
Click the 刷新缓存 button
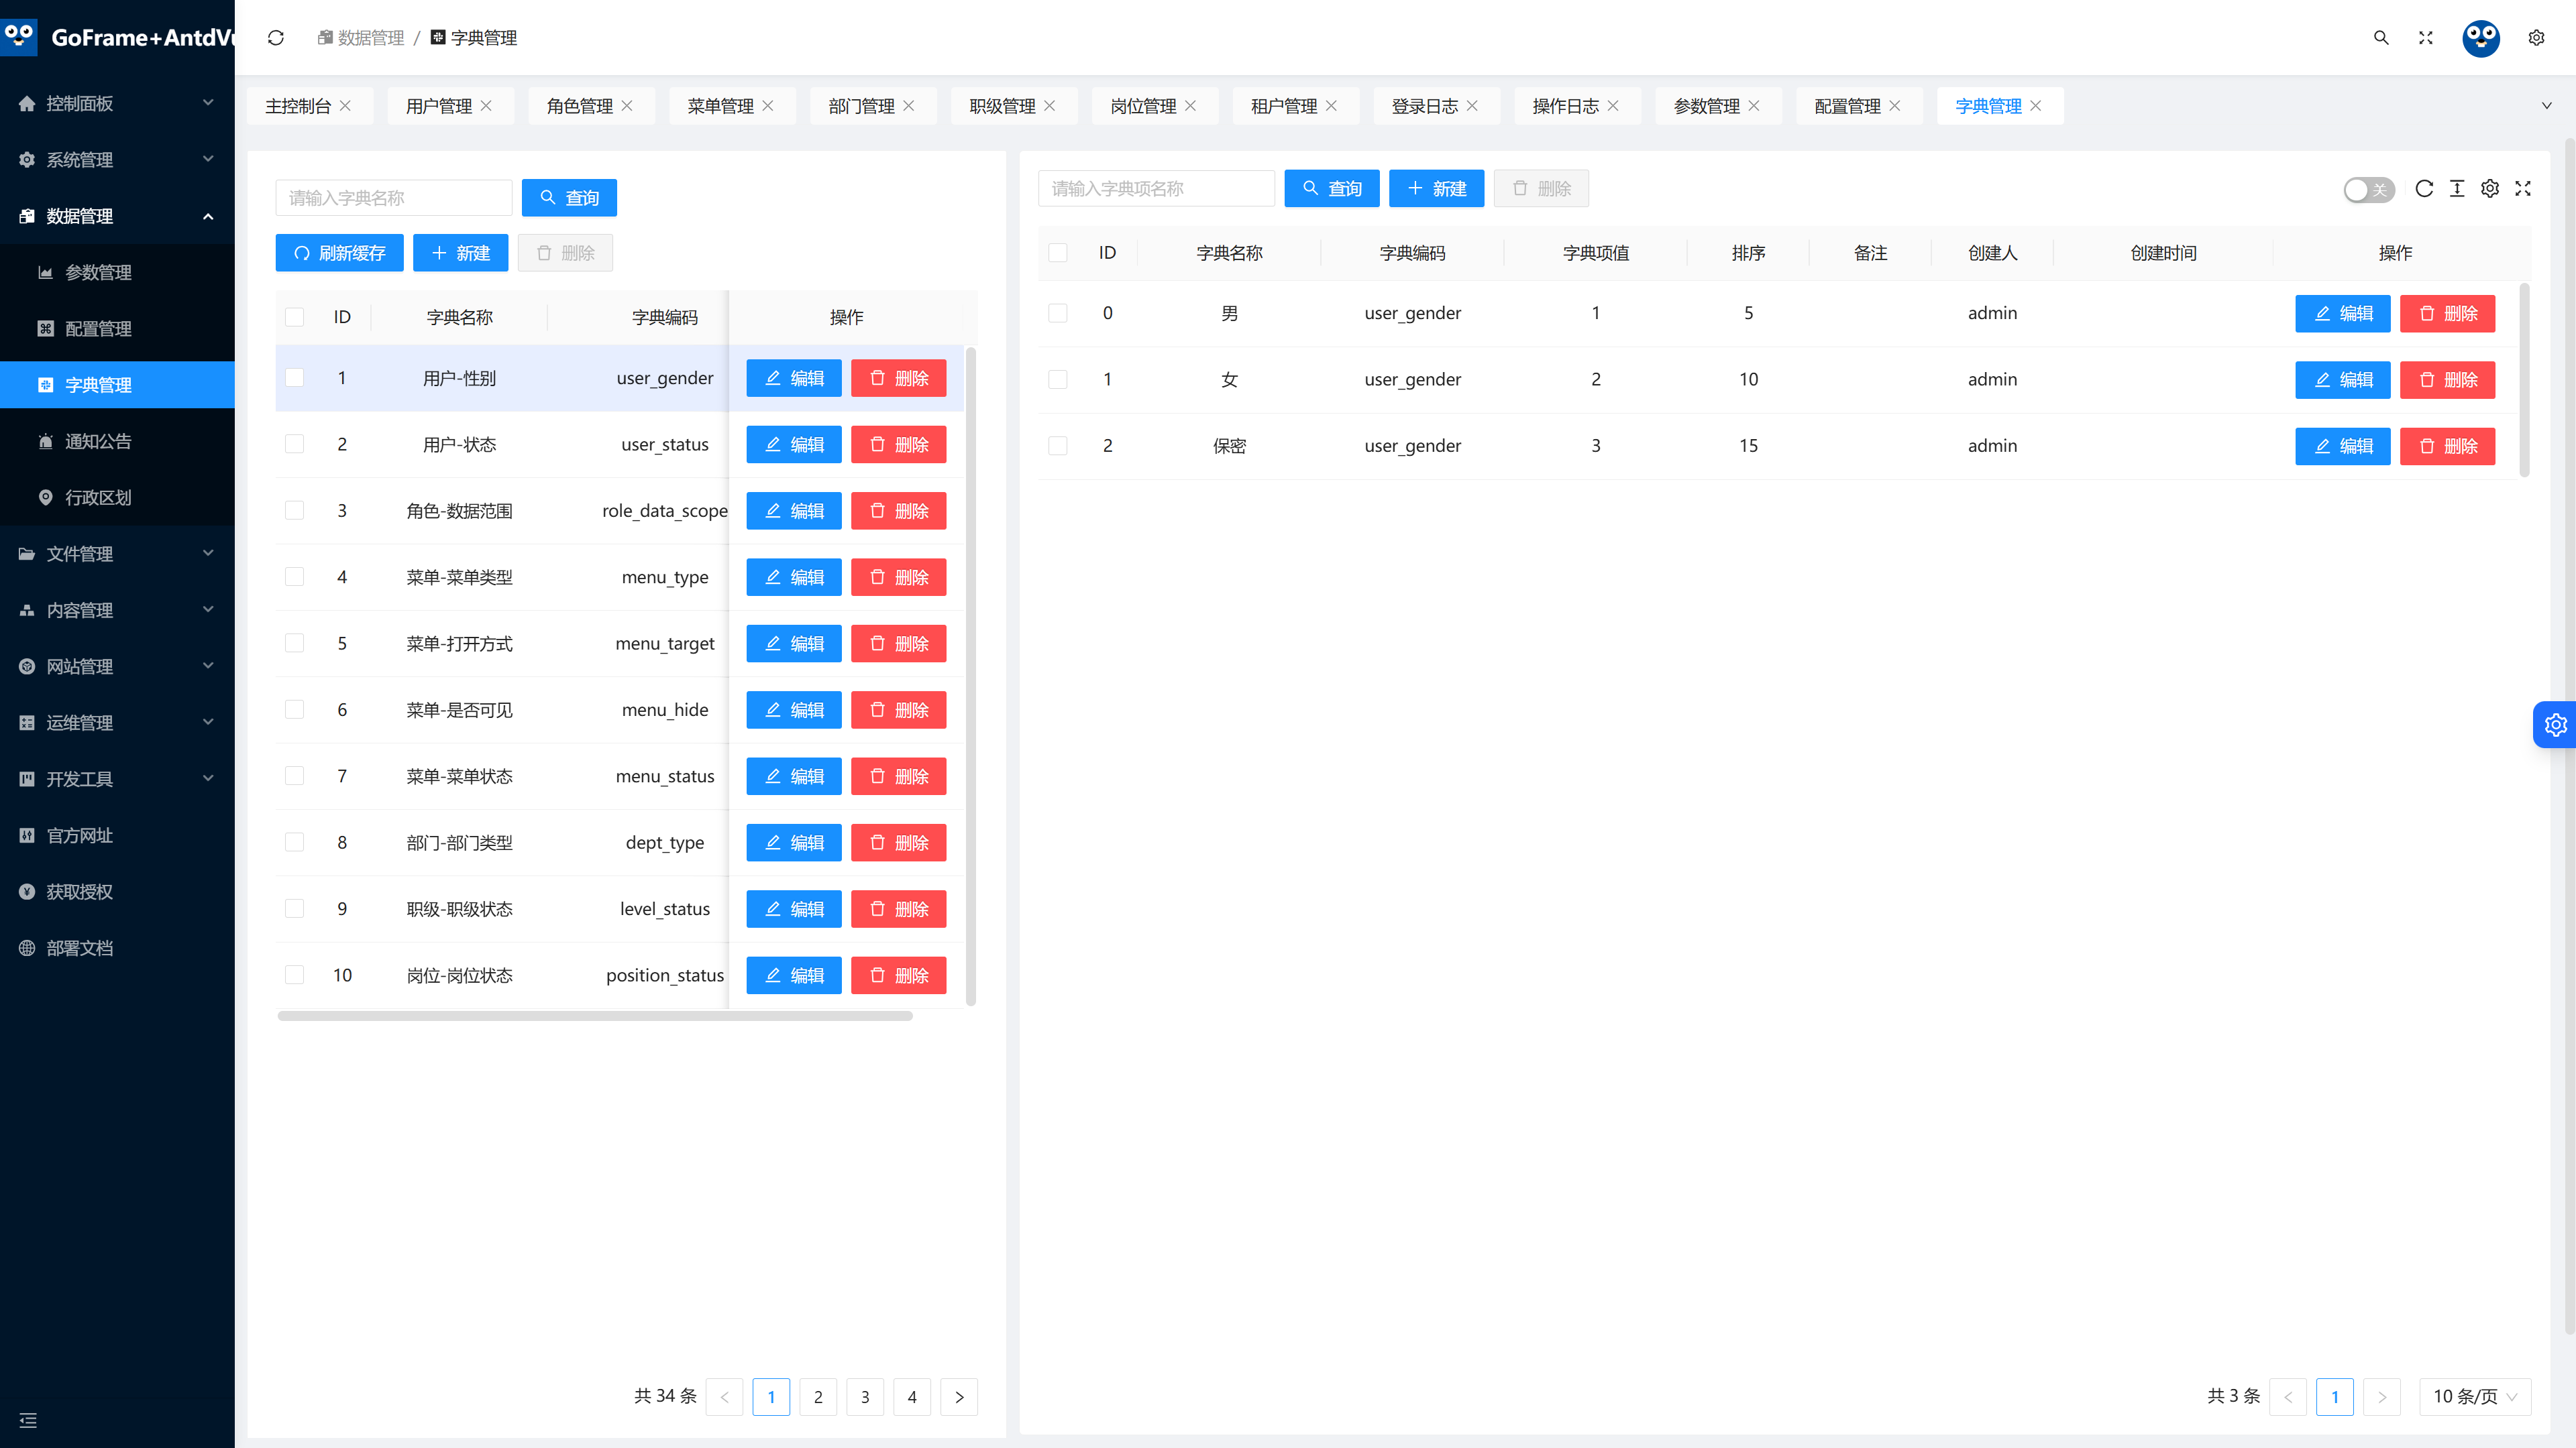click(x=339, y=253)
